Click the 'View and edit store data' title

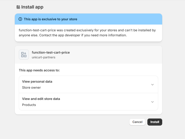pos(41,99)
